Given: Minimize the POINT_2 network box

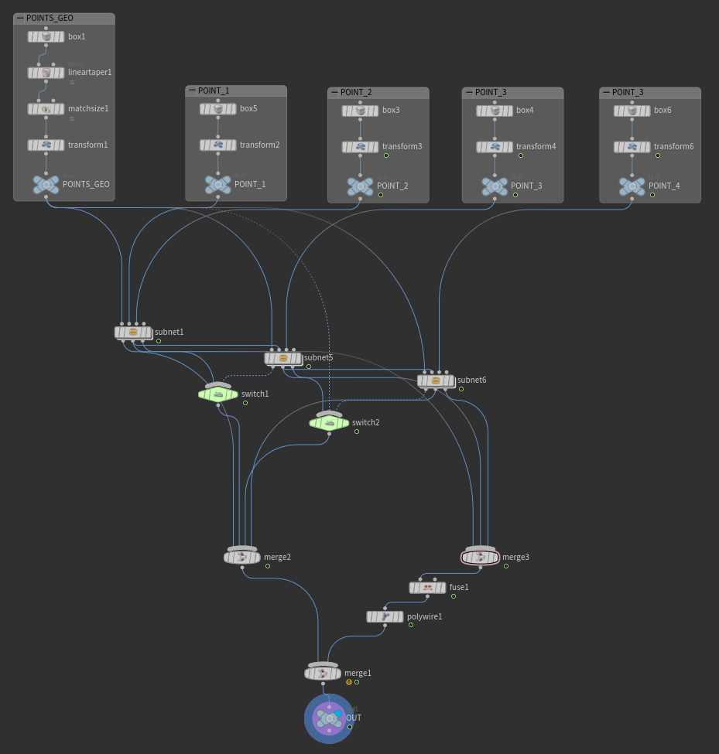Looking at the screenshot, I should pyautogui.click(x=334, y=92).
